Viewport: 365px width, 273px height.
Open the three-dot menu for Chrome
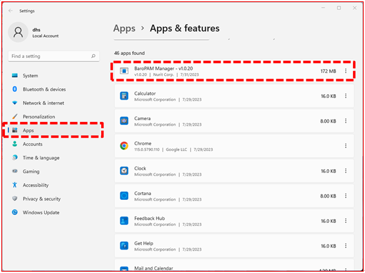pos(346,146)
